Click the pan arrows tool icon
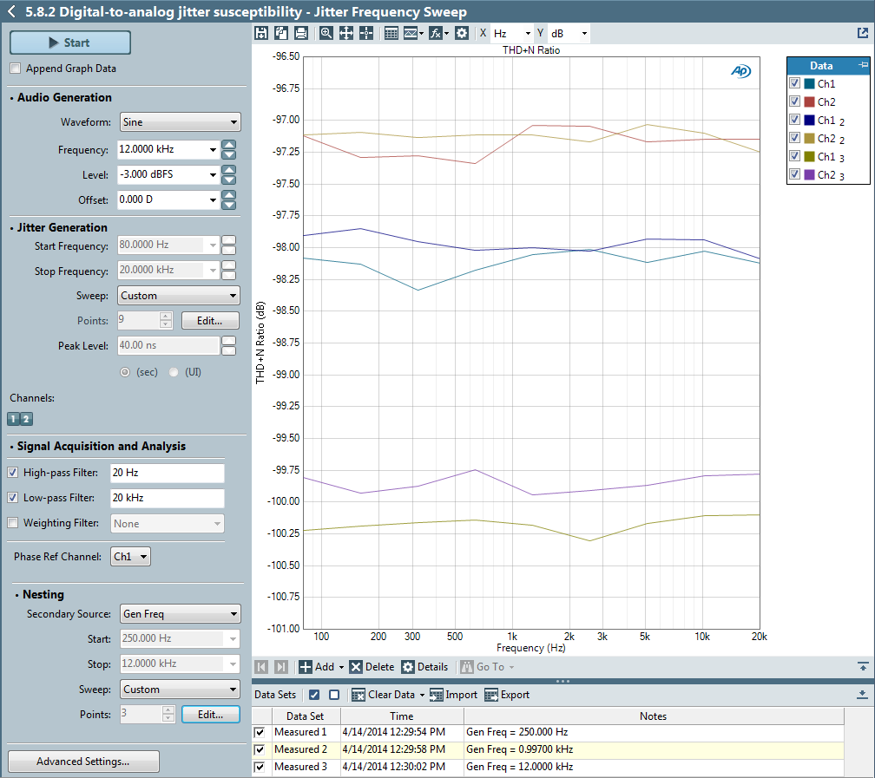875x778 pixels. point(346,33)
